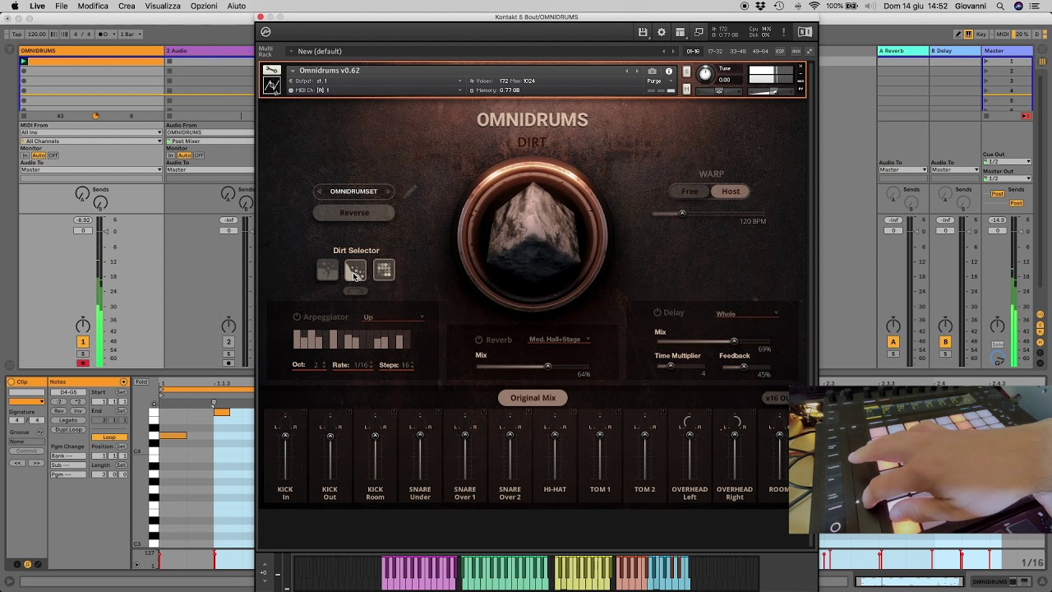
Task: Open the Arpeggiator Up pattern dropdown
Action: click(393, 317)
